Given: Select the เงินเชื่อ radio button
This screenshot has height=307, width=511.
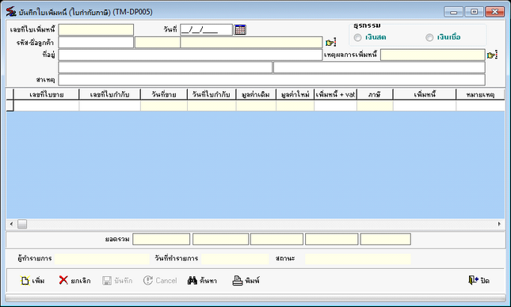Looking at the screenshot, I should click(x=429, y=37).
